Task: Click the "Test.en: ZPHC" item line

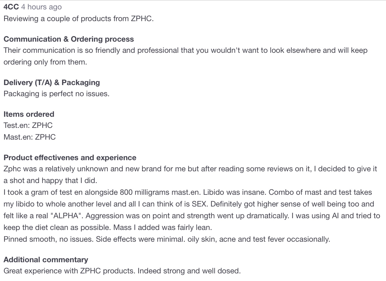Action: pos(28,126)
